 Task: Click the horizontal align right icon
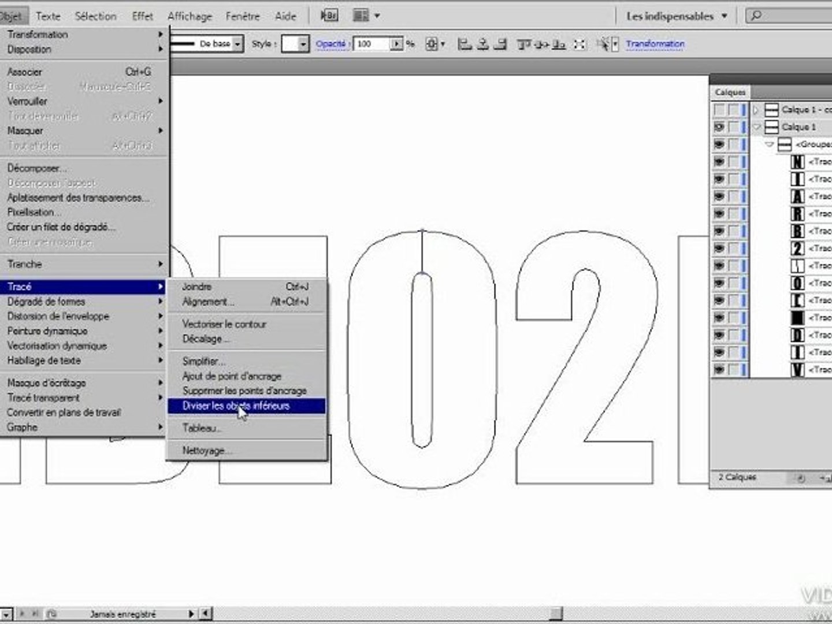pos(501,44)
